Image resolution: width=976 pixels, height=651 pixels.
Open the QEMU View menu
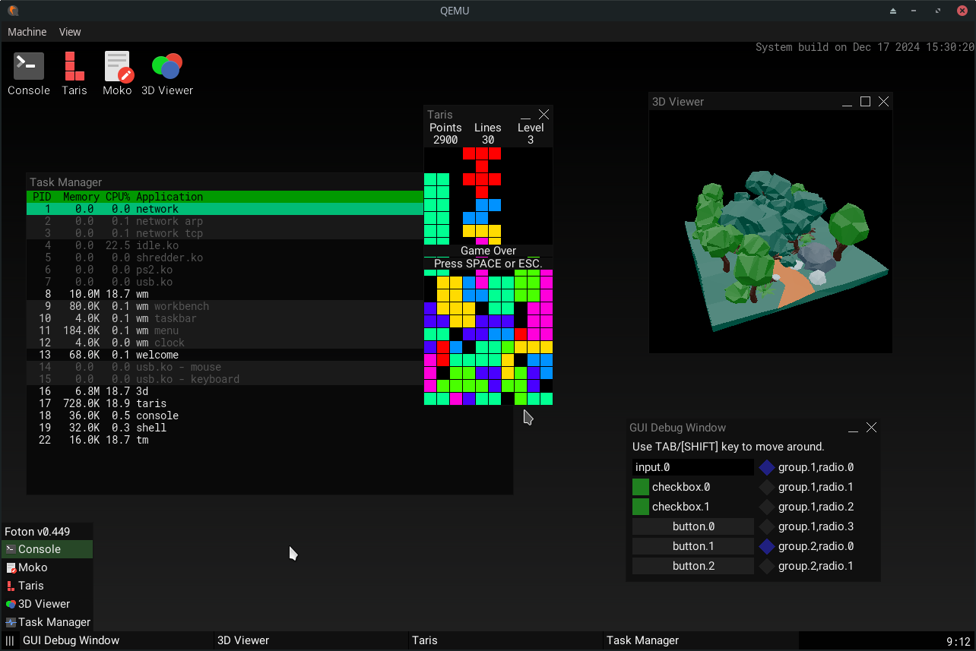tap(70, 32)
